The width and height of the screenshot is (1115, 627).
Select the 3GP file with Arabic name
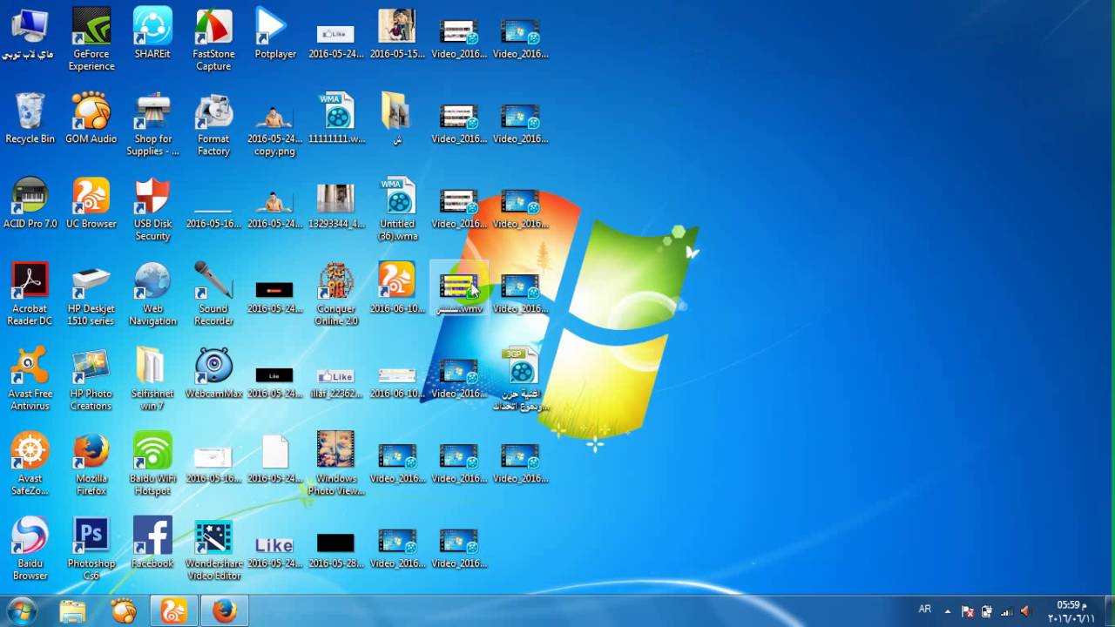pyautogui.click(x=521, y=379)
